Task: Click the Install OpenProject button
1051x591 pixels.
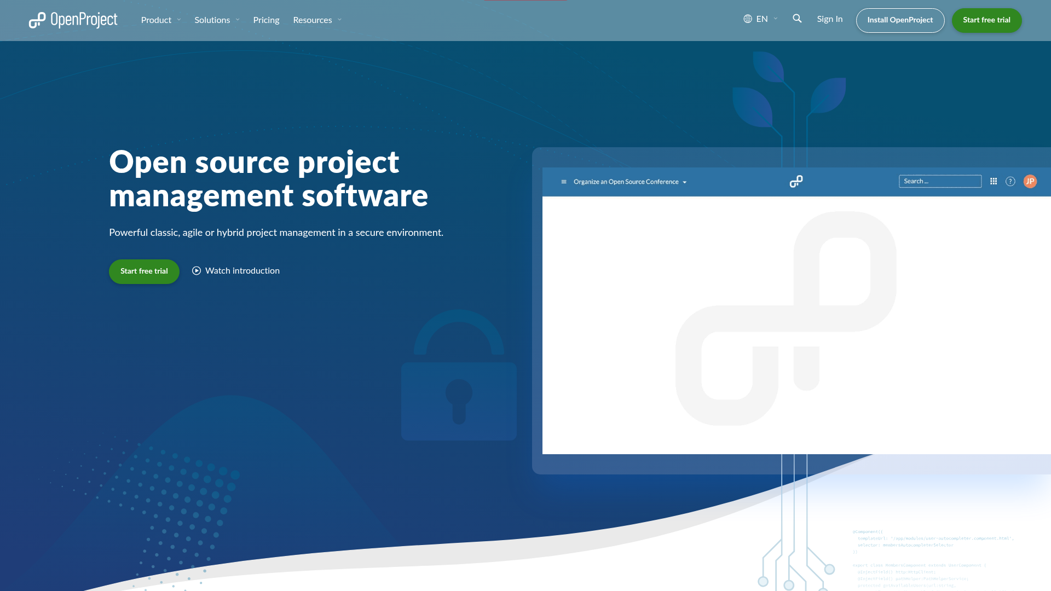Action: (x=900, y=20)
